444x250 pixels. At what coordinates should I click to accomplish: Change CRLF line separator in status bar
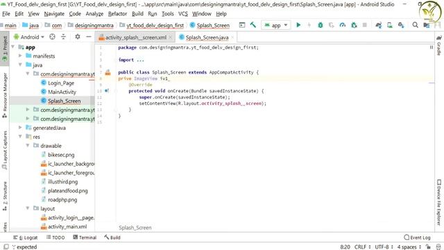(x=362, y=247)
